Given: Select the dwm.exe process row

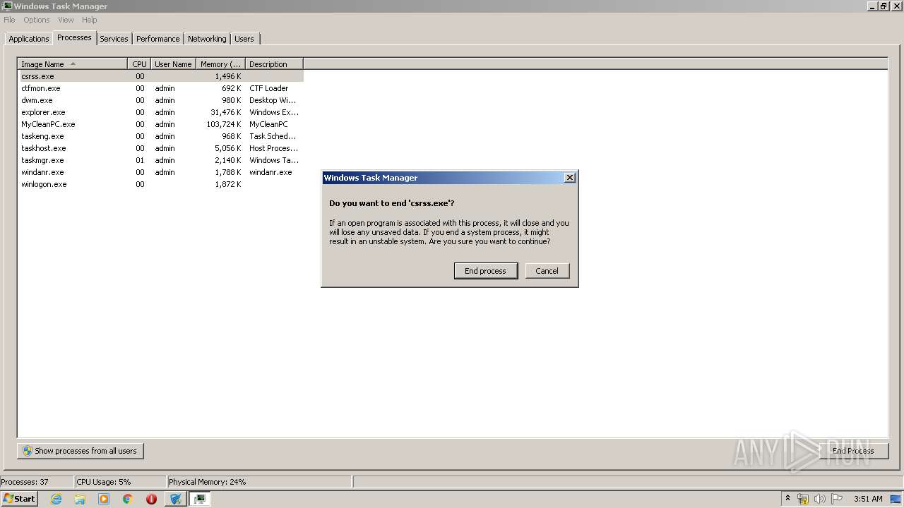Looking at the screenshot, I should coord(161,100).
